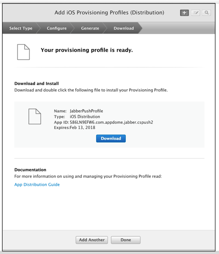Click the search magnifier icon
Screen dimensions: 219x254
point(206,13)
